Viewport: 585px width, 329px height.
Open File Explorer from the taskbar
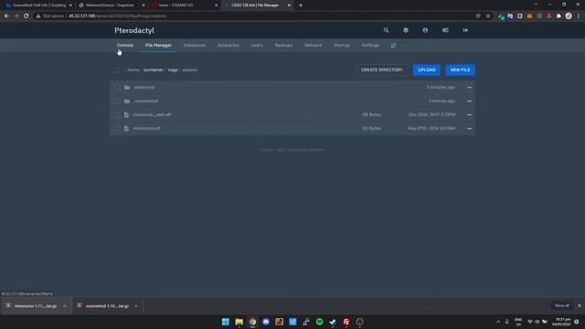239,322
